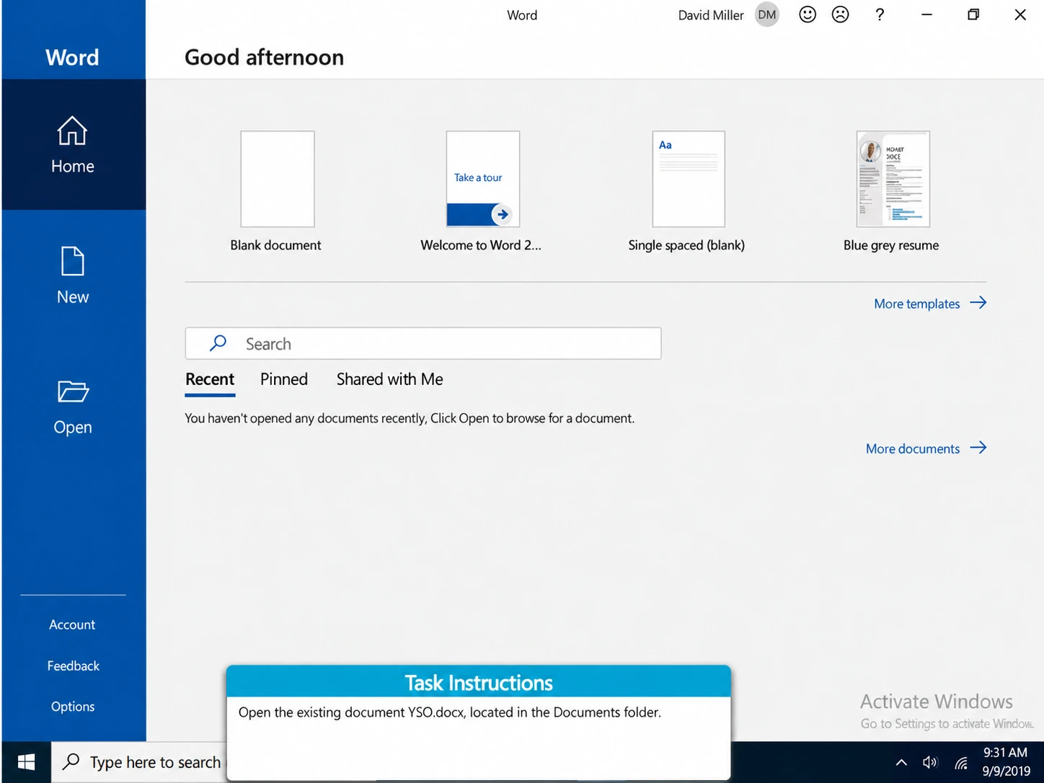Open the New document section
The image size is (1044, 783).
click(x=73, y=275)
